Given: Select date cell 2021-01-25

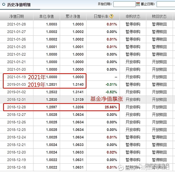Looking at the screenshot, I should coord(17,47).
